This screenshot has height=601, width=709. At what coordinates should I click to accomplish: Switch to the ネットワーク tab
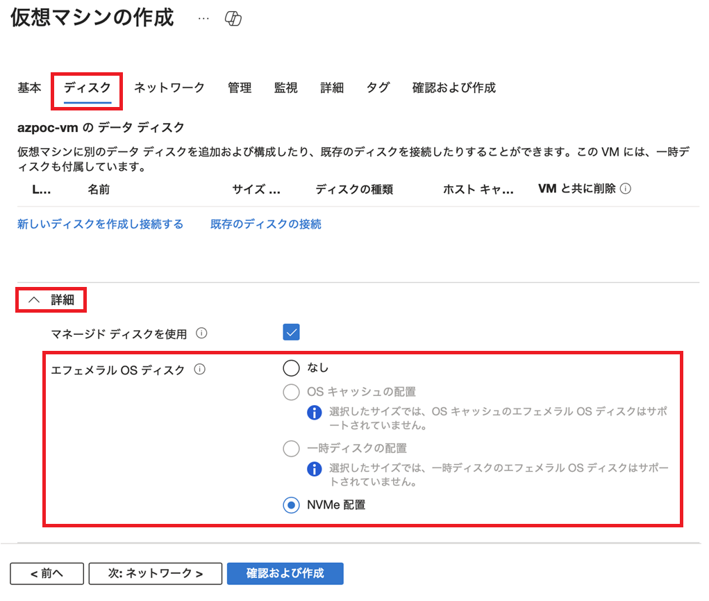(x=169, y=88)
